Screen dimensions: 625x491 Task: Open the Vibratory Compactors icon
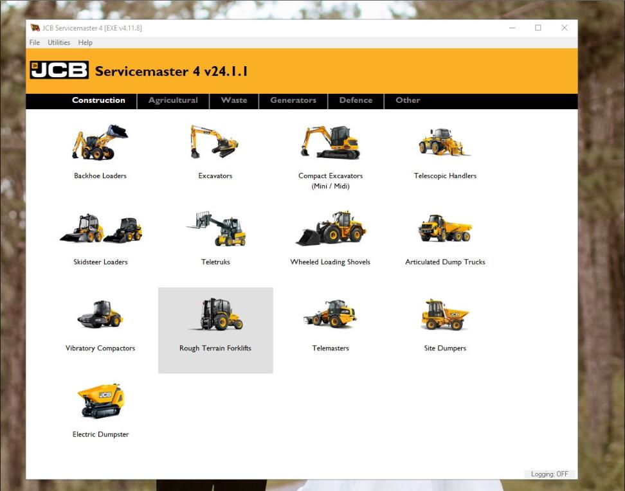[x=100, y=314]
